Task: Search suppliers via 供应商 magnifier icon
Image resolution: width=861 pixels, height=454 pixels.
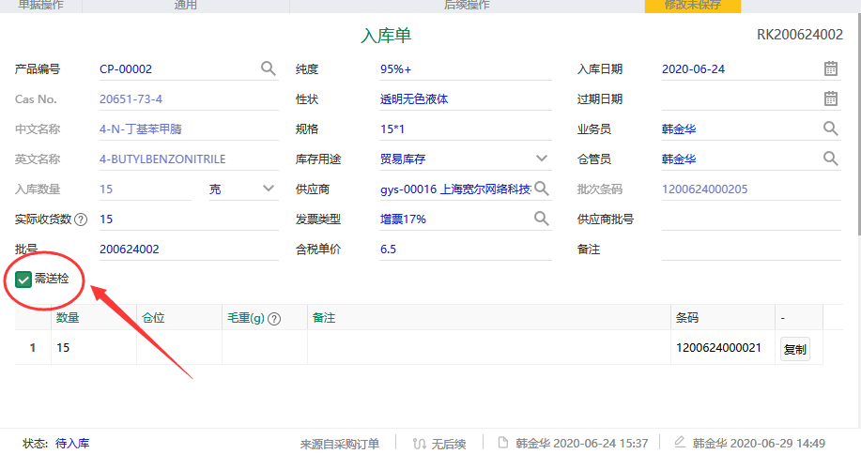Action: (542, 189)
